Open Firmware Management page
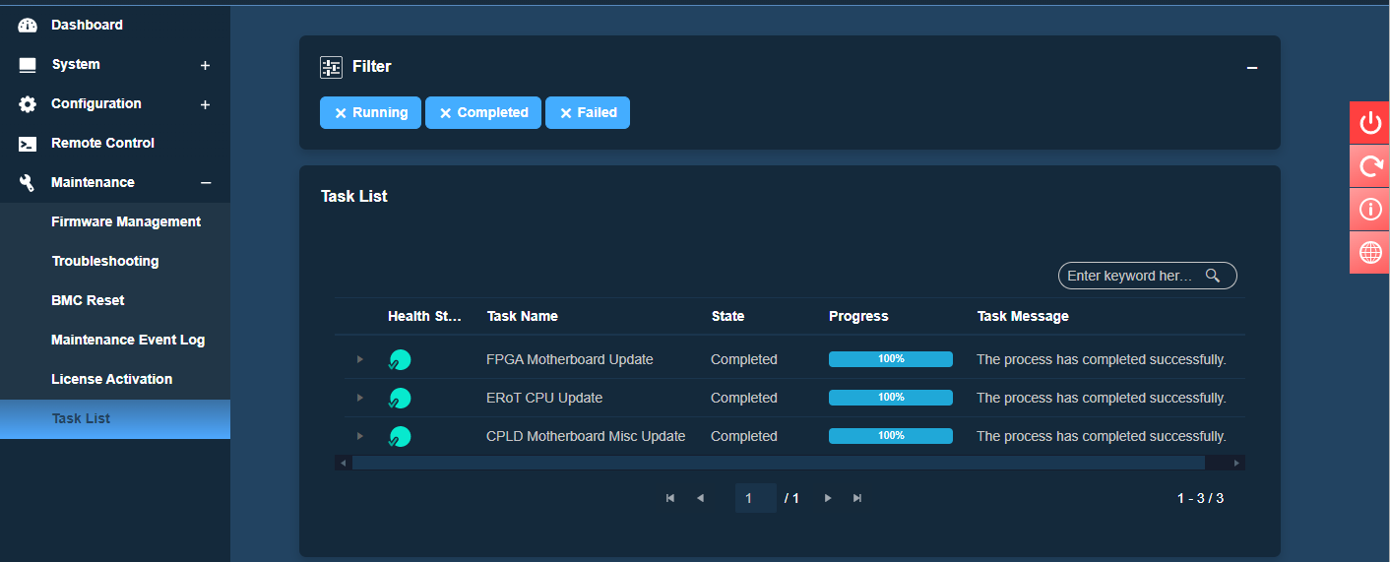Image resolution: width=1390 pixels, height=562 pixels. click(126, 221)
